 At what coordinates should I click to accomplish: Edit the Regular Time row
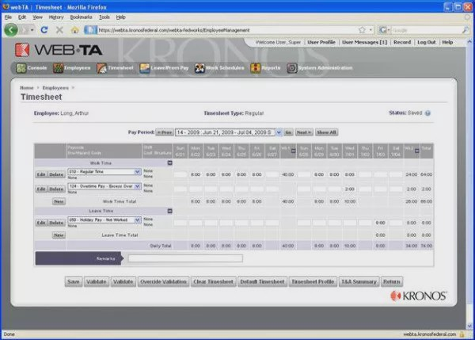[41, 174]
